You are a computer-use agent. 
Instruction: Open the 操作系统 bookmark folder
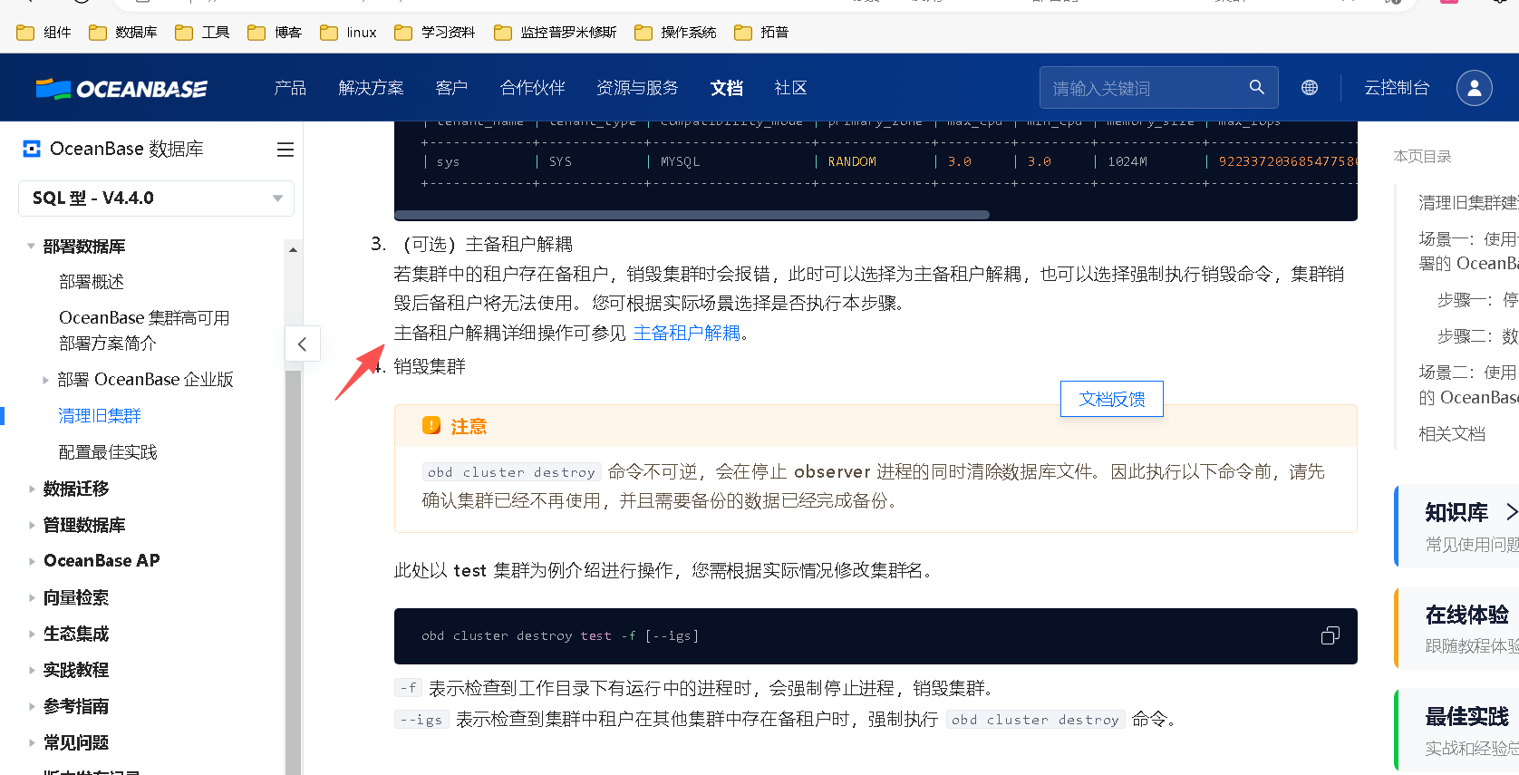[676, 33]
